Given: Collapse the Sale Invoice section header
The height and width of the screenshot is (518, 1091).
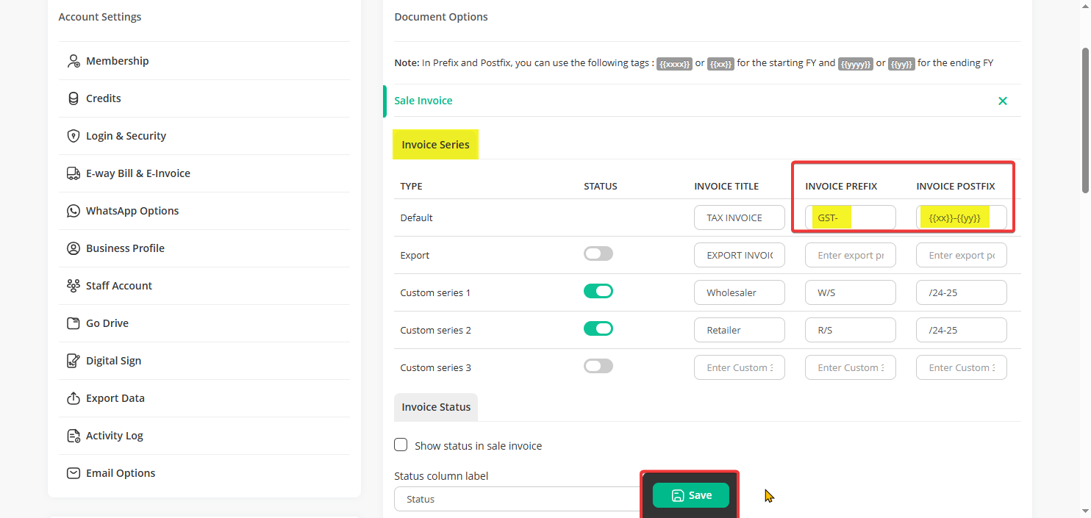Looking at the screenshot, I should coord(702,101).
